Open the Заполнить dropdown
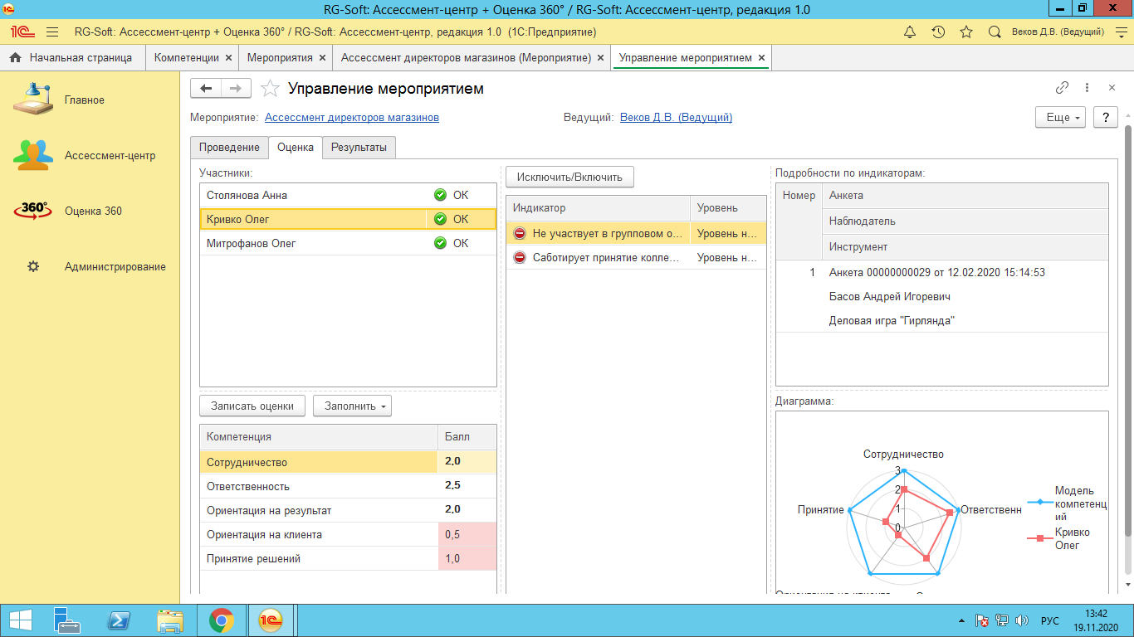The width and height of the screenshot is (1134, 637). (352, 406)
